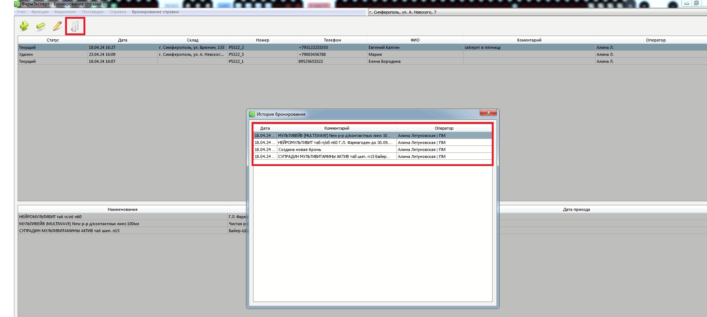Open the Поставщик menu
Viewport: 707px width, 317px height.
click(93, 12)
